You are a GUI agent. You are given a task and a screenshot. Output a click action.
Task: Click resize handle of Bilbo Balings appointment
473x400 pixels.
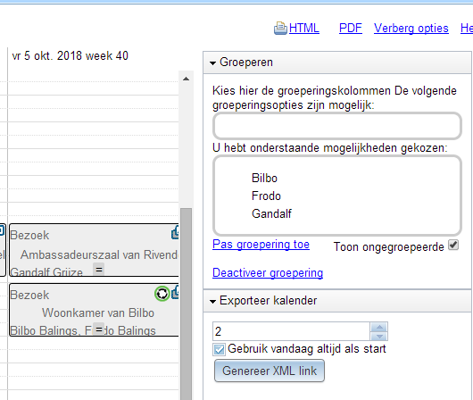pos(99,329)
